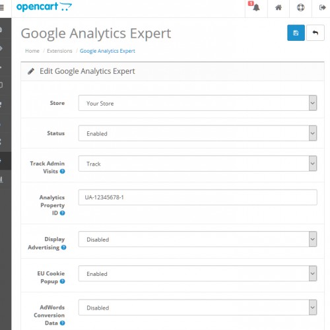Click the back arrow cancel button
This screenshot has width=330, height=330.
click(315, 33)
